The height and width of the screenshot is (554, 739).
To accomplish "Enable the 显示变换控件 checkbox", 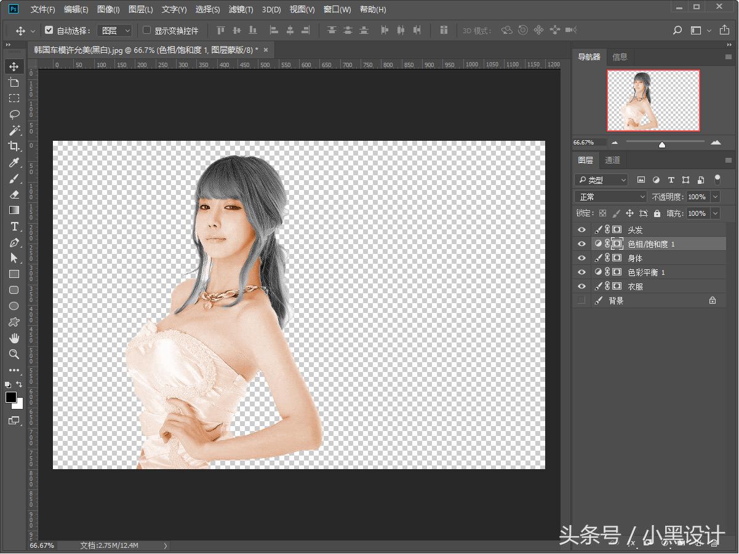I will pyautogui.click(x=146, y=30).
